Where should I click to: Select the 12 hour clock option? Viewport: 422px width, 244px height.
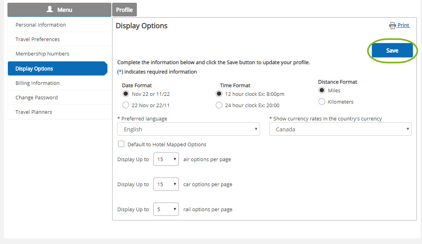point(219,94)
